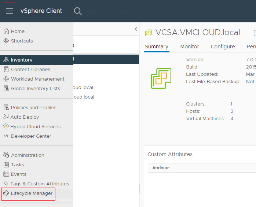The width and height of the screenshot is (256, 207).
Task: Switch to the Configure tab
Action: [223, 47]
